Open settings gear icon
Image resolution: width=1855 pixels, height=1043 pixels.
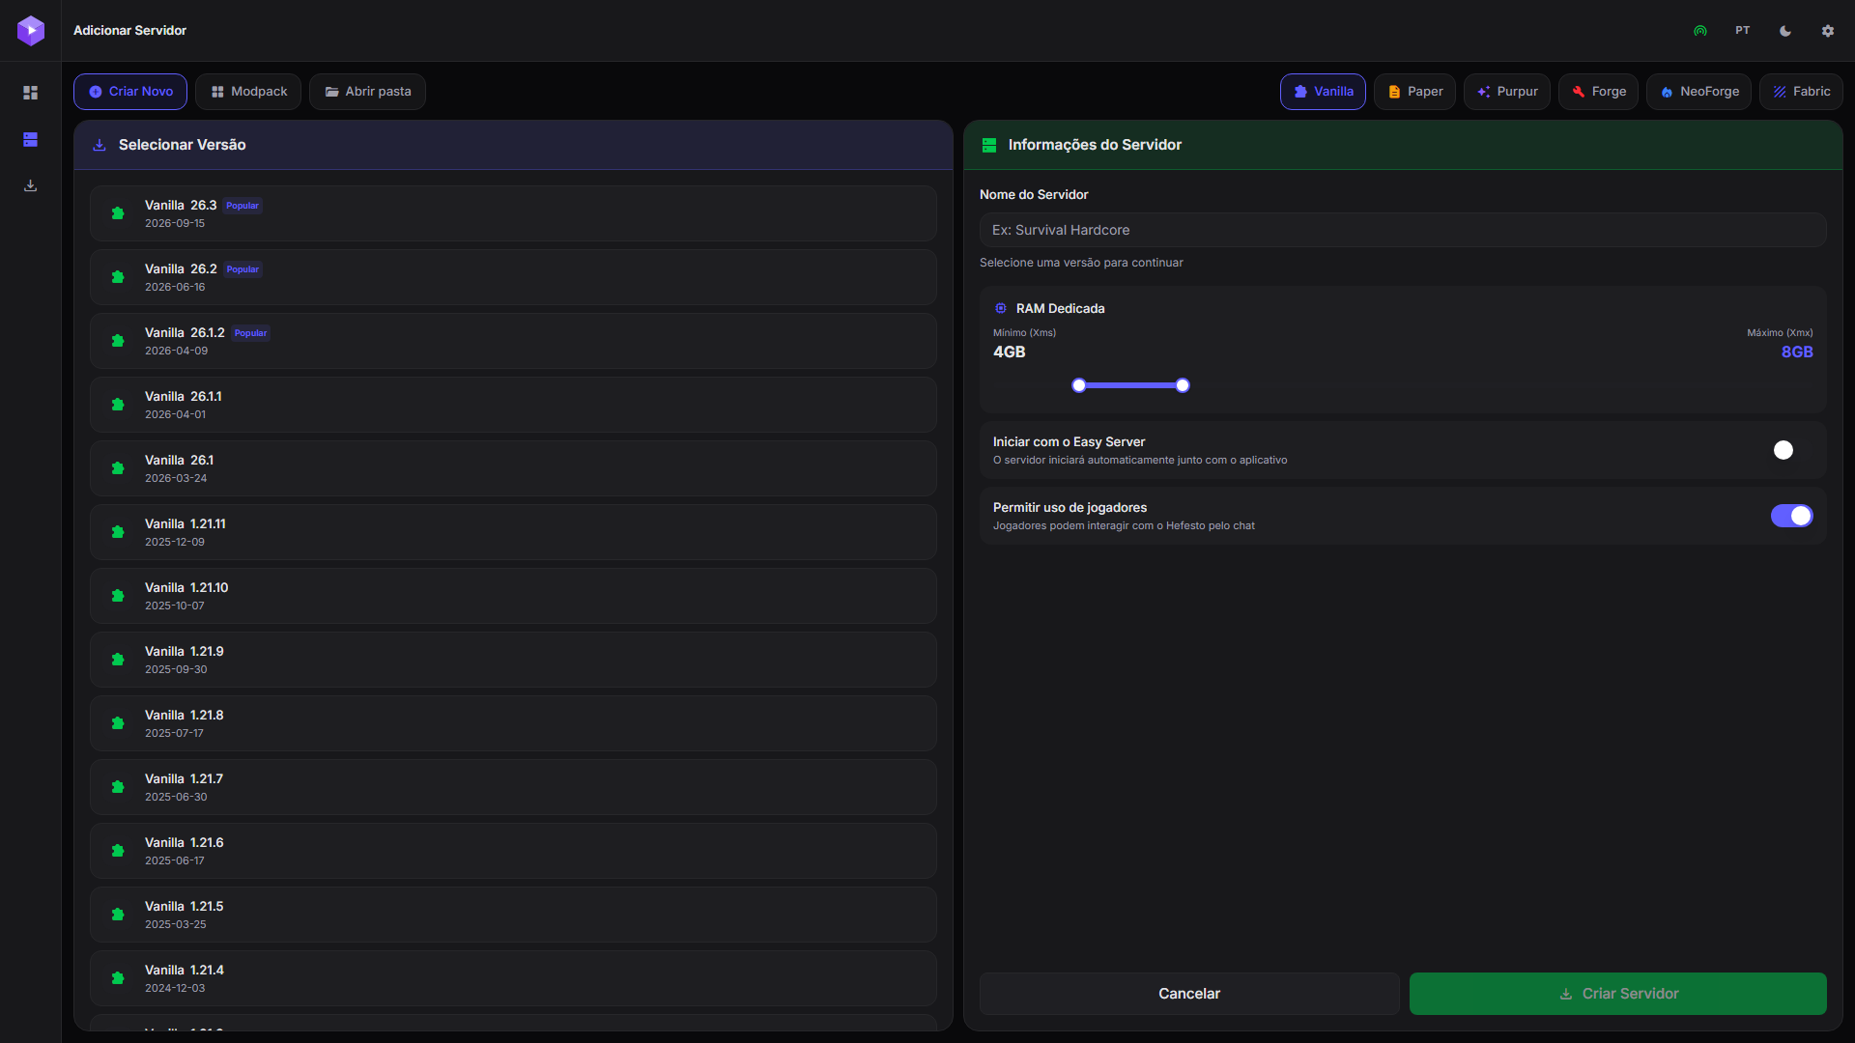coord(1828,31)
